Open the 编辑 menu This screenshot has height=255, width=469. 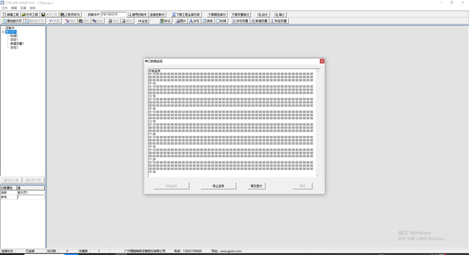14,8
